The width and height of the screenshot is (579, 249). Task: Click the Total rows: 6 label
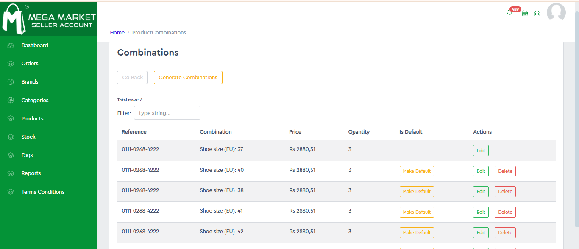click(130, 100)
